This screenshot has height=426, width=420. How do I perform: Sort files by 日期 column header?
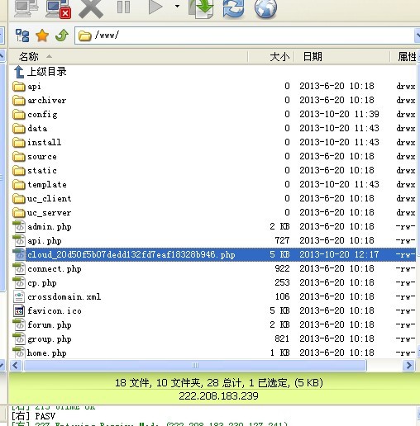[342, 57]
